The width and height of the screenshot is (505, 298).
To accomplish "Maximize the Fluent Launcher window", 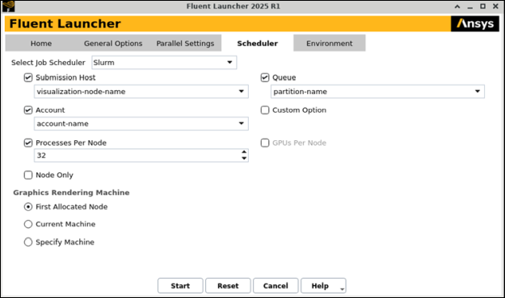I will [482, 6].
